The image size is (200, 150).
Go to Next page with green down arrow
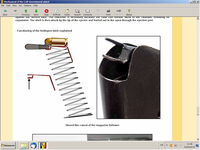tap(36, 12)
